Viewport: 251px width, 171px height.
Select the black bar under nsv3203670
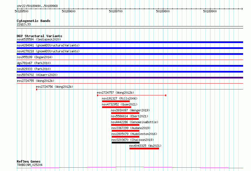coord(126,143)
